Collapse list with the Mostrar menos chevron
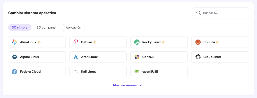Screen dimensions: 257x98 point(141,85)
